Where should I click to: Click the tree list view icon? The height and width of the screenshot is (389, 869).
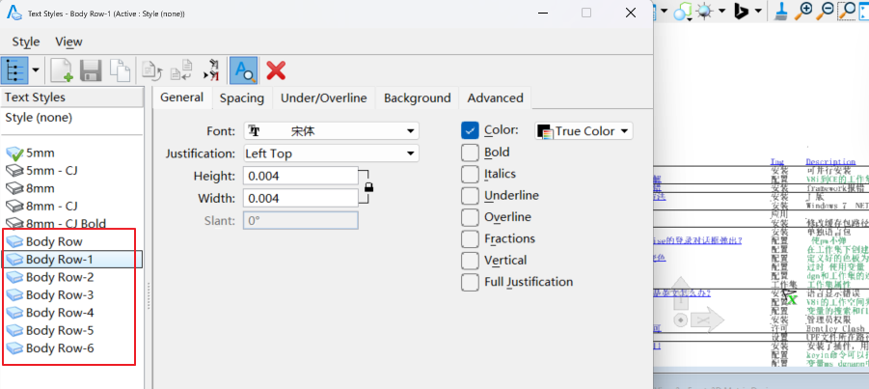(x=15, y=69)
